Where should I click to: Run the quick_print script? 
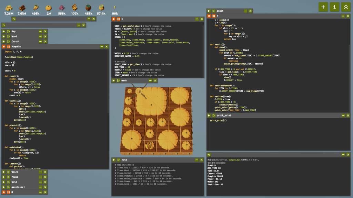[x=209, y=115]
